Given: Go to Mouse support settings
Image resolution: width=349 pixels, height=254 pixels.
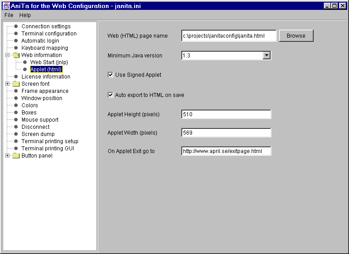Looking at the screenshot, I should tap(40, 120).
